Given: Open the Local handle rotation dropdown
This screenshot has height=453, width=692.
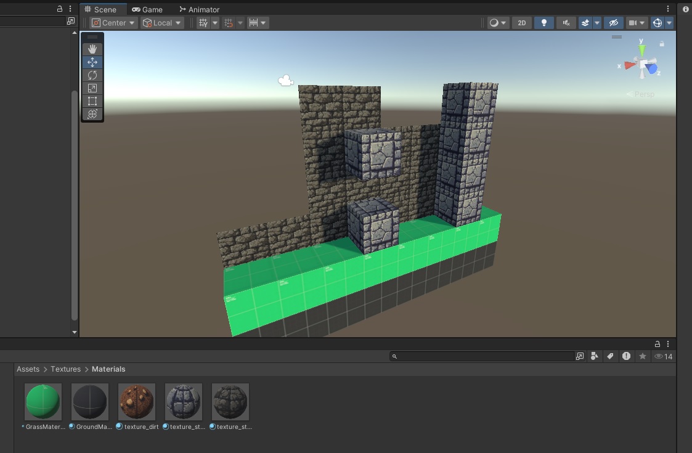Looking at the screenshot, I should [162, 23].
